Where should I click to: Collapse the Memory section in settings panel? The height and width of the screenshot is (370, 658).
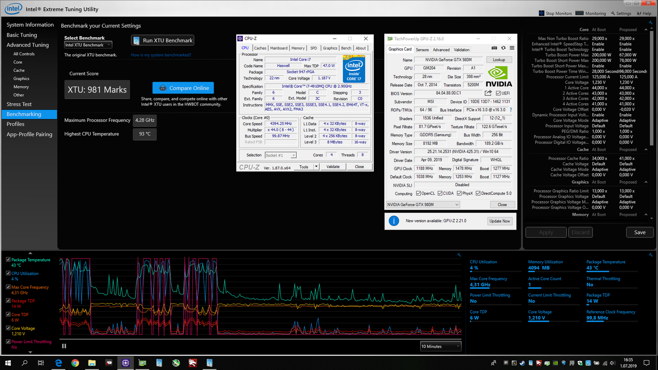[646, 215]
